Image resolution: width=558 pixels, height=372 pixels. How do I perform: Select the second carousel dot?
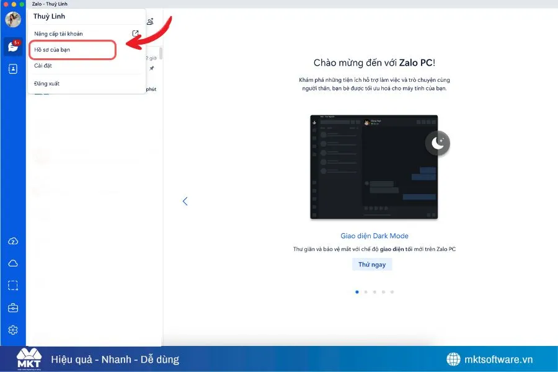pos(366,291)
